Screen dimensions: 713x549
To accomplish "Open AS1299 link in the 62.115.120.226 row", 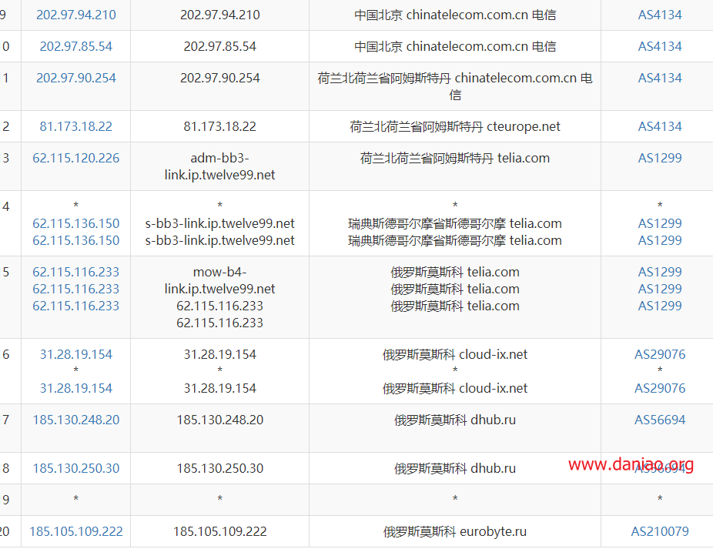I will coord(660,158).
